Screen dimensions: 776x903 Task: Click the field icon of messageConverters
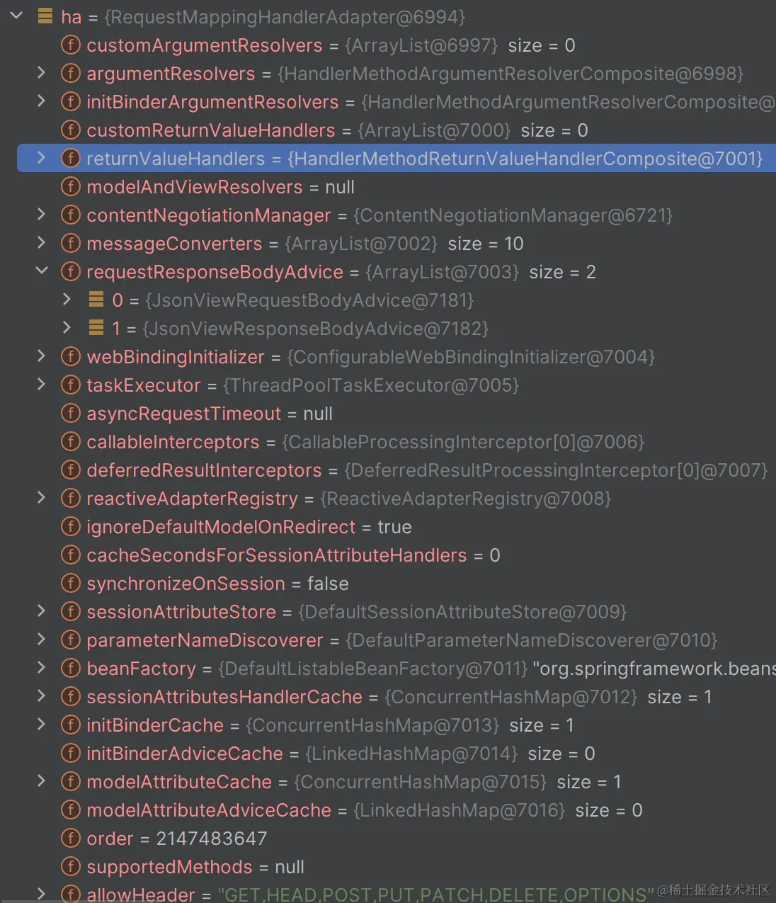[71, 244]
